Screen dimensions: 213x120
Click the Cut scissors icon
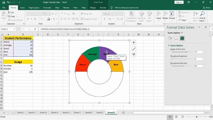[9, 12]
